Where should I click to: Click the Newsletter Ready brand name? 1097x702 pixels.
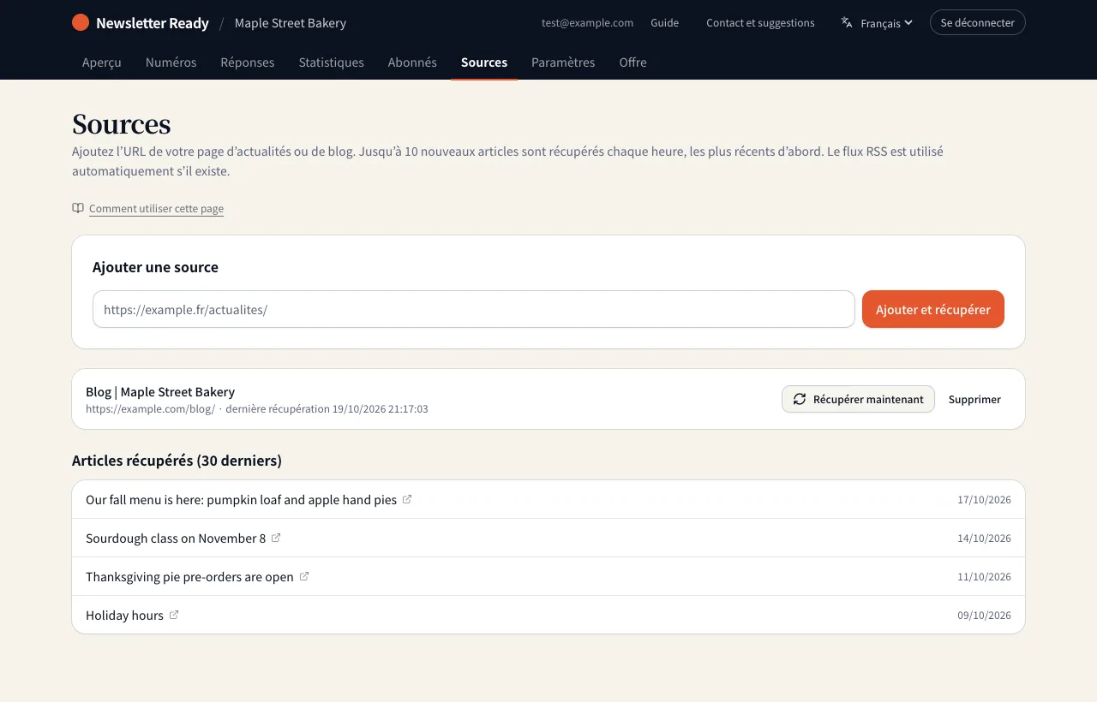[153, 23]
